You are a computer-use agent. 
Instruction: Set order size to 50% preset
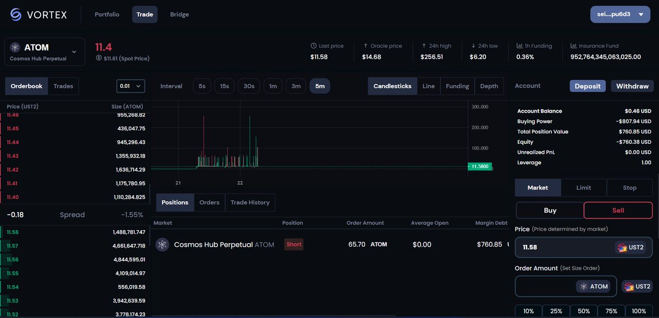click(584, 310)
